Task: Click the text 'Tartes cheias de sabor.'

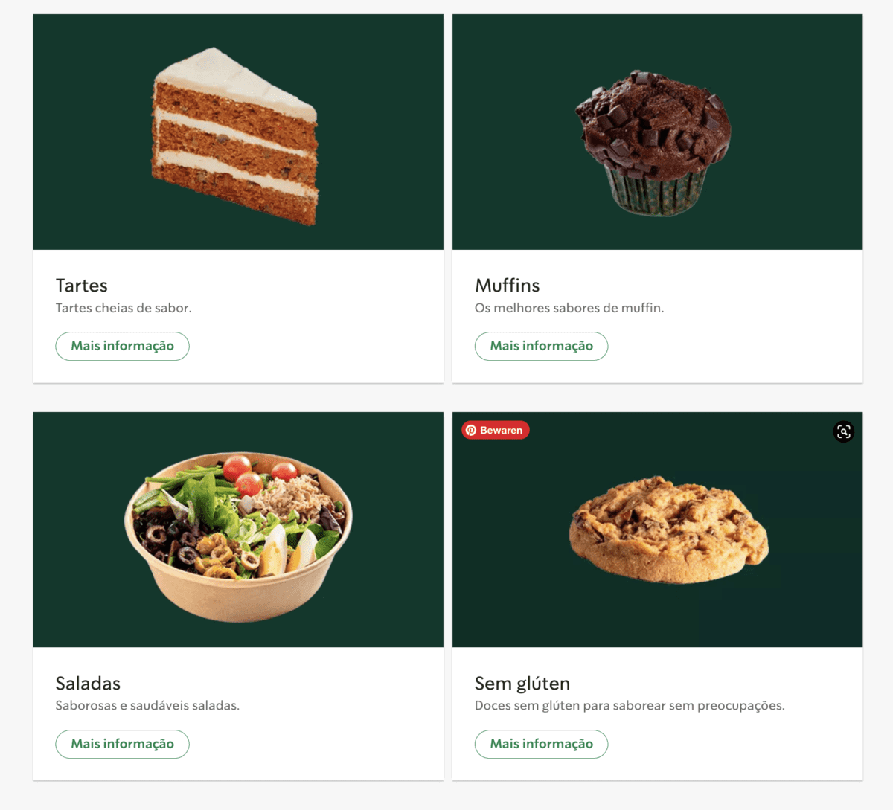Action: (124, 308)
